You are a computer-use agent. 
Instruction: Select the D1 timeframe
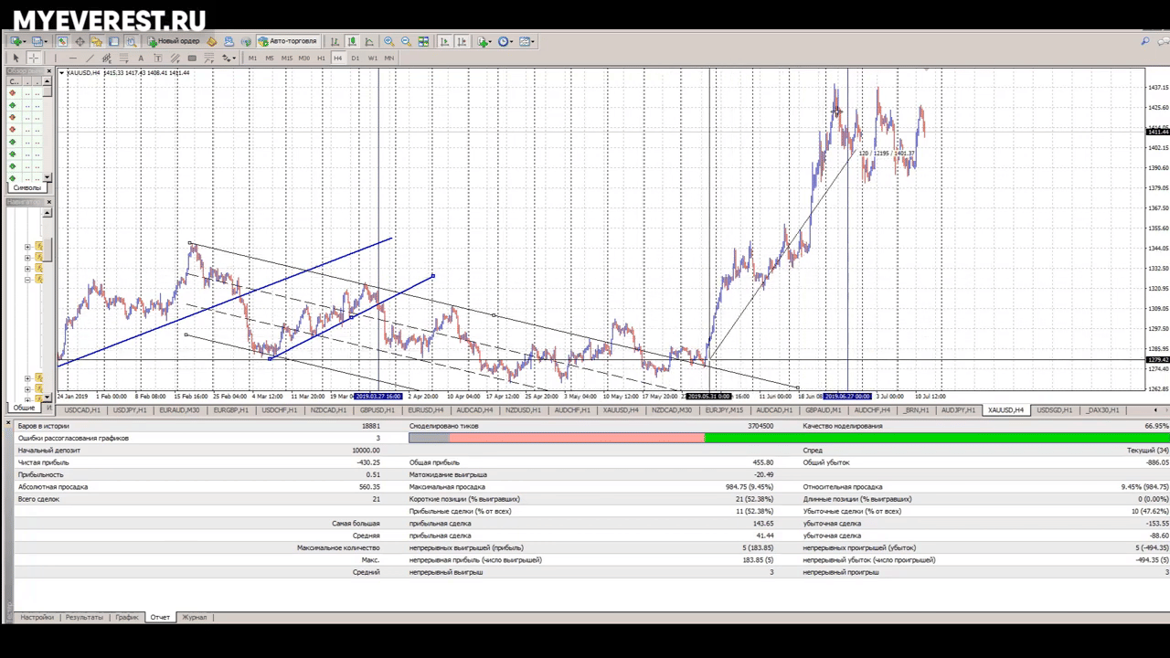(355, 58)
